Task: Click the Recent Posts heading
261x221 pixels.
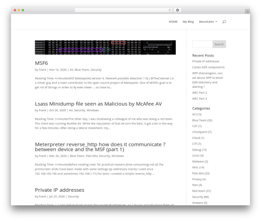Action: coord(203,55)
